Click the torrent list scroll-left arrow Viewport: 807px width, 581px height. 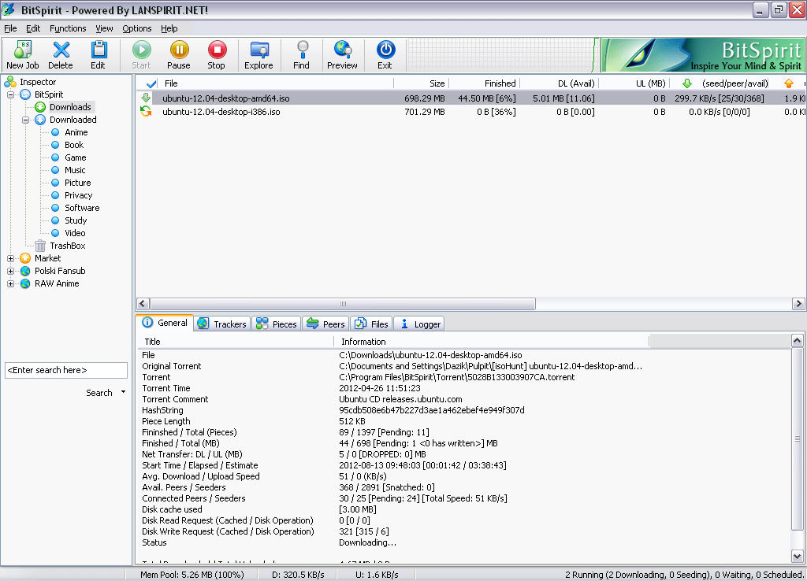143,304
